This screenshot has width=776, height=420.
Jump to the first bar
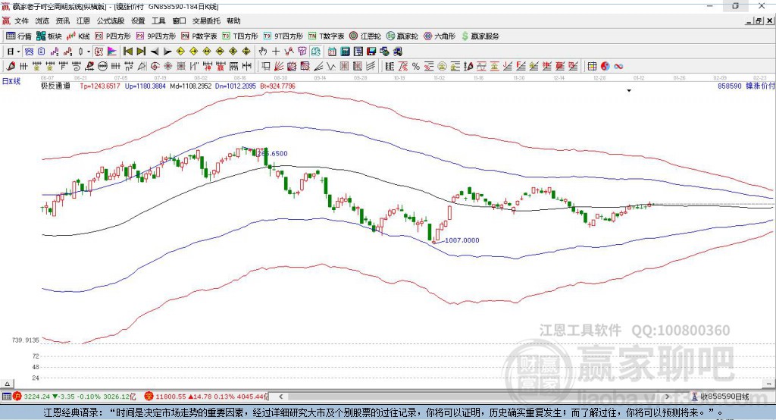coord(127,52)
